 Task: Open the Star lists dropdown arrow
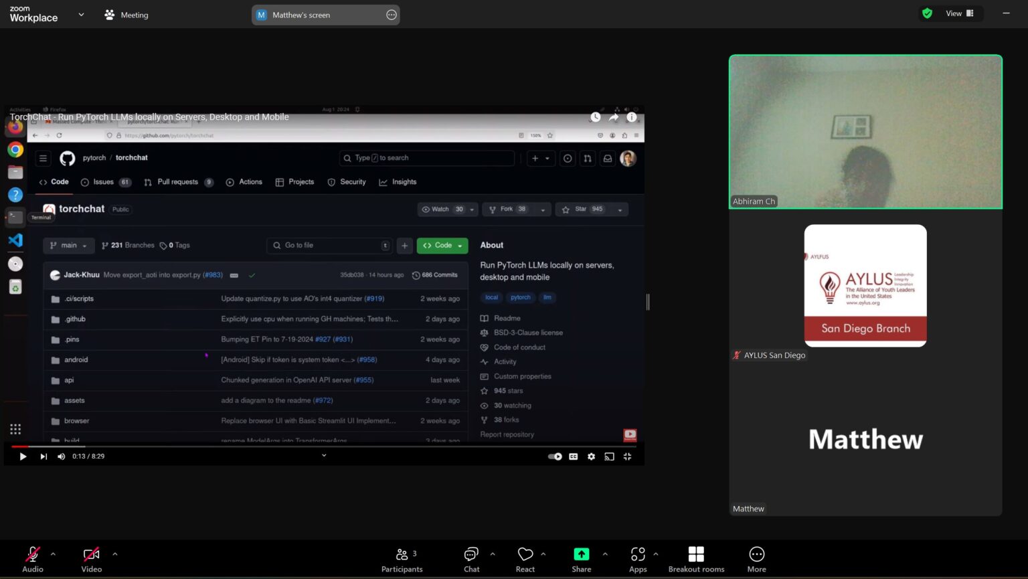pos(620,210)
